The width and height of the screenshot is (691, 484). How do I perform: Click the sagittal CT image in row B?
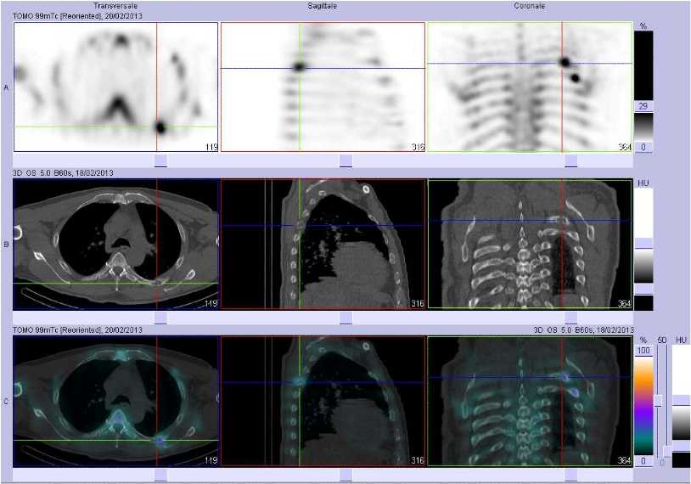323,244
